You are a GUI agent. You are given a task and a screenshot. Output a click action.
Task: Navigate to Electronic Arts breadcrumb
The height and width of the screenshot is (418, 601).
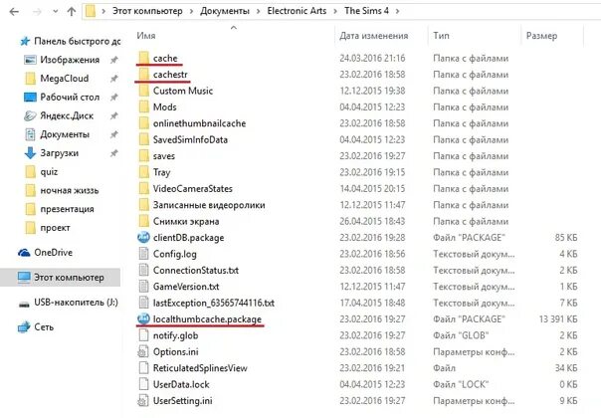point(297,11)
